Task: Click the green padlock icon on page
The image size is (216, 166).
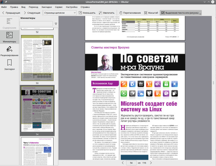Action: click(x=166, y=84)
